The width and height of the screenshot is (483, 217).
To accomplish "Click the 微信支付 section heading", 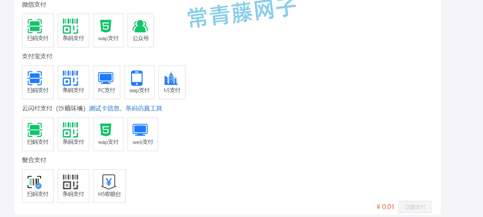I will pos(34,4).
